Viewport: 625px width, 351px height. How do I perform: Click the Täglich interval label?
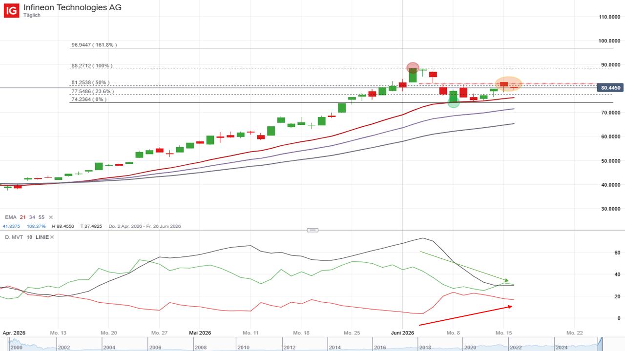pos(32,15)
